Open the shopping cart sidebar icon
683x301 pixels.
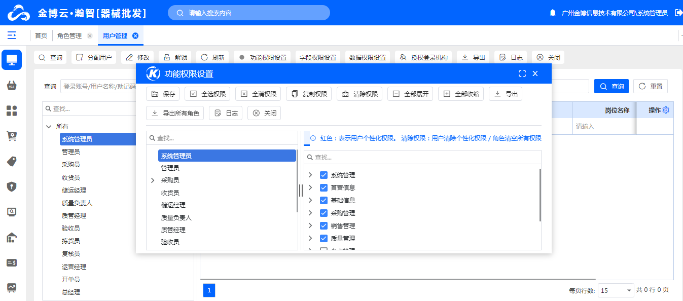(12, 136)
